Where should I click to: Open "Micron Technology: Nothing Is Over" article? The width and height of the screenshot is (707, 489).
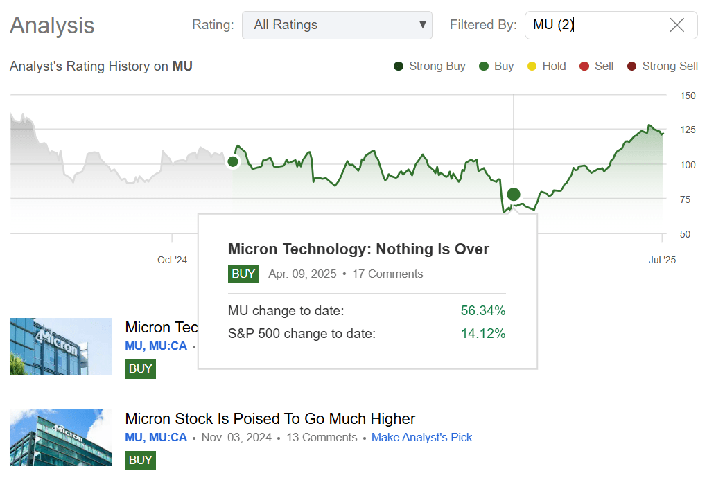click(359, 249)
